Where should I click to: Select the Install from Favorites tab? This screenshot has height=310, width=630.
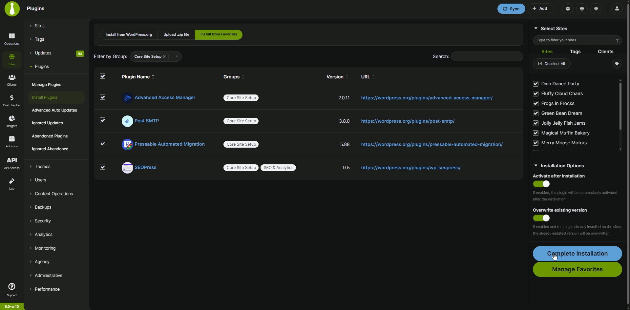click(x=219, y=34)
